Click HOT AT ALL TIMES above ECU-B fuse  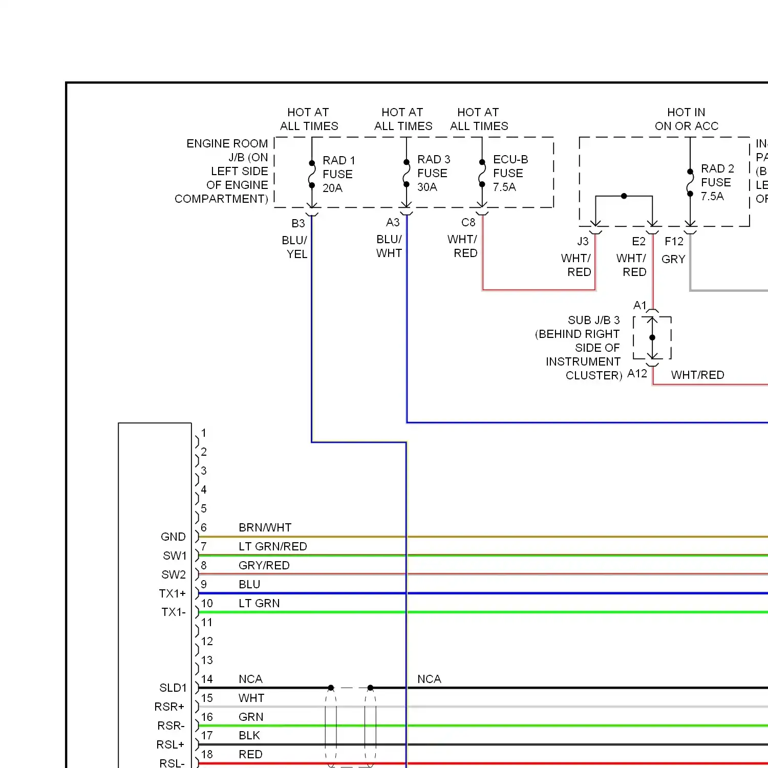479,119
